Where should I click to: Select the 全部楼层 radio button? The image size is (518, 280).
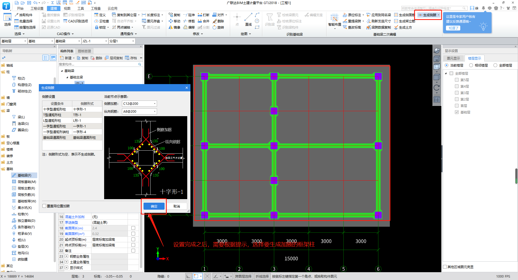tap(495, 65)
